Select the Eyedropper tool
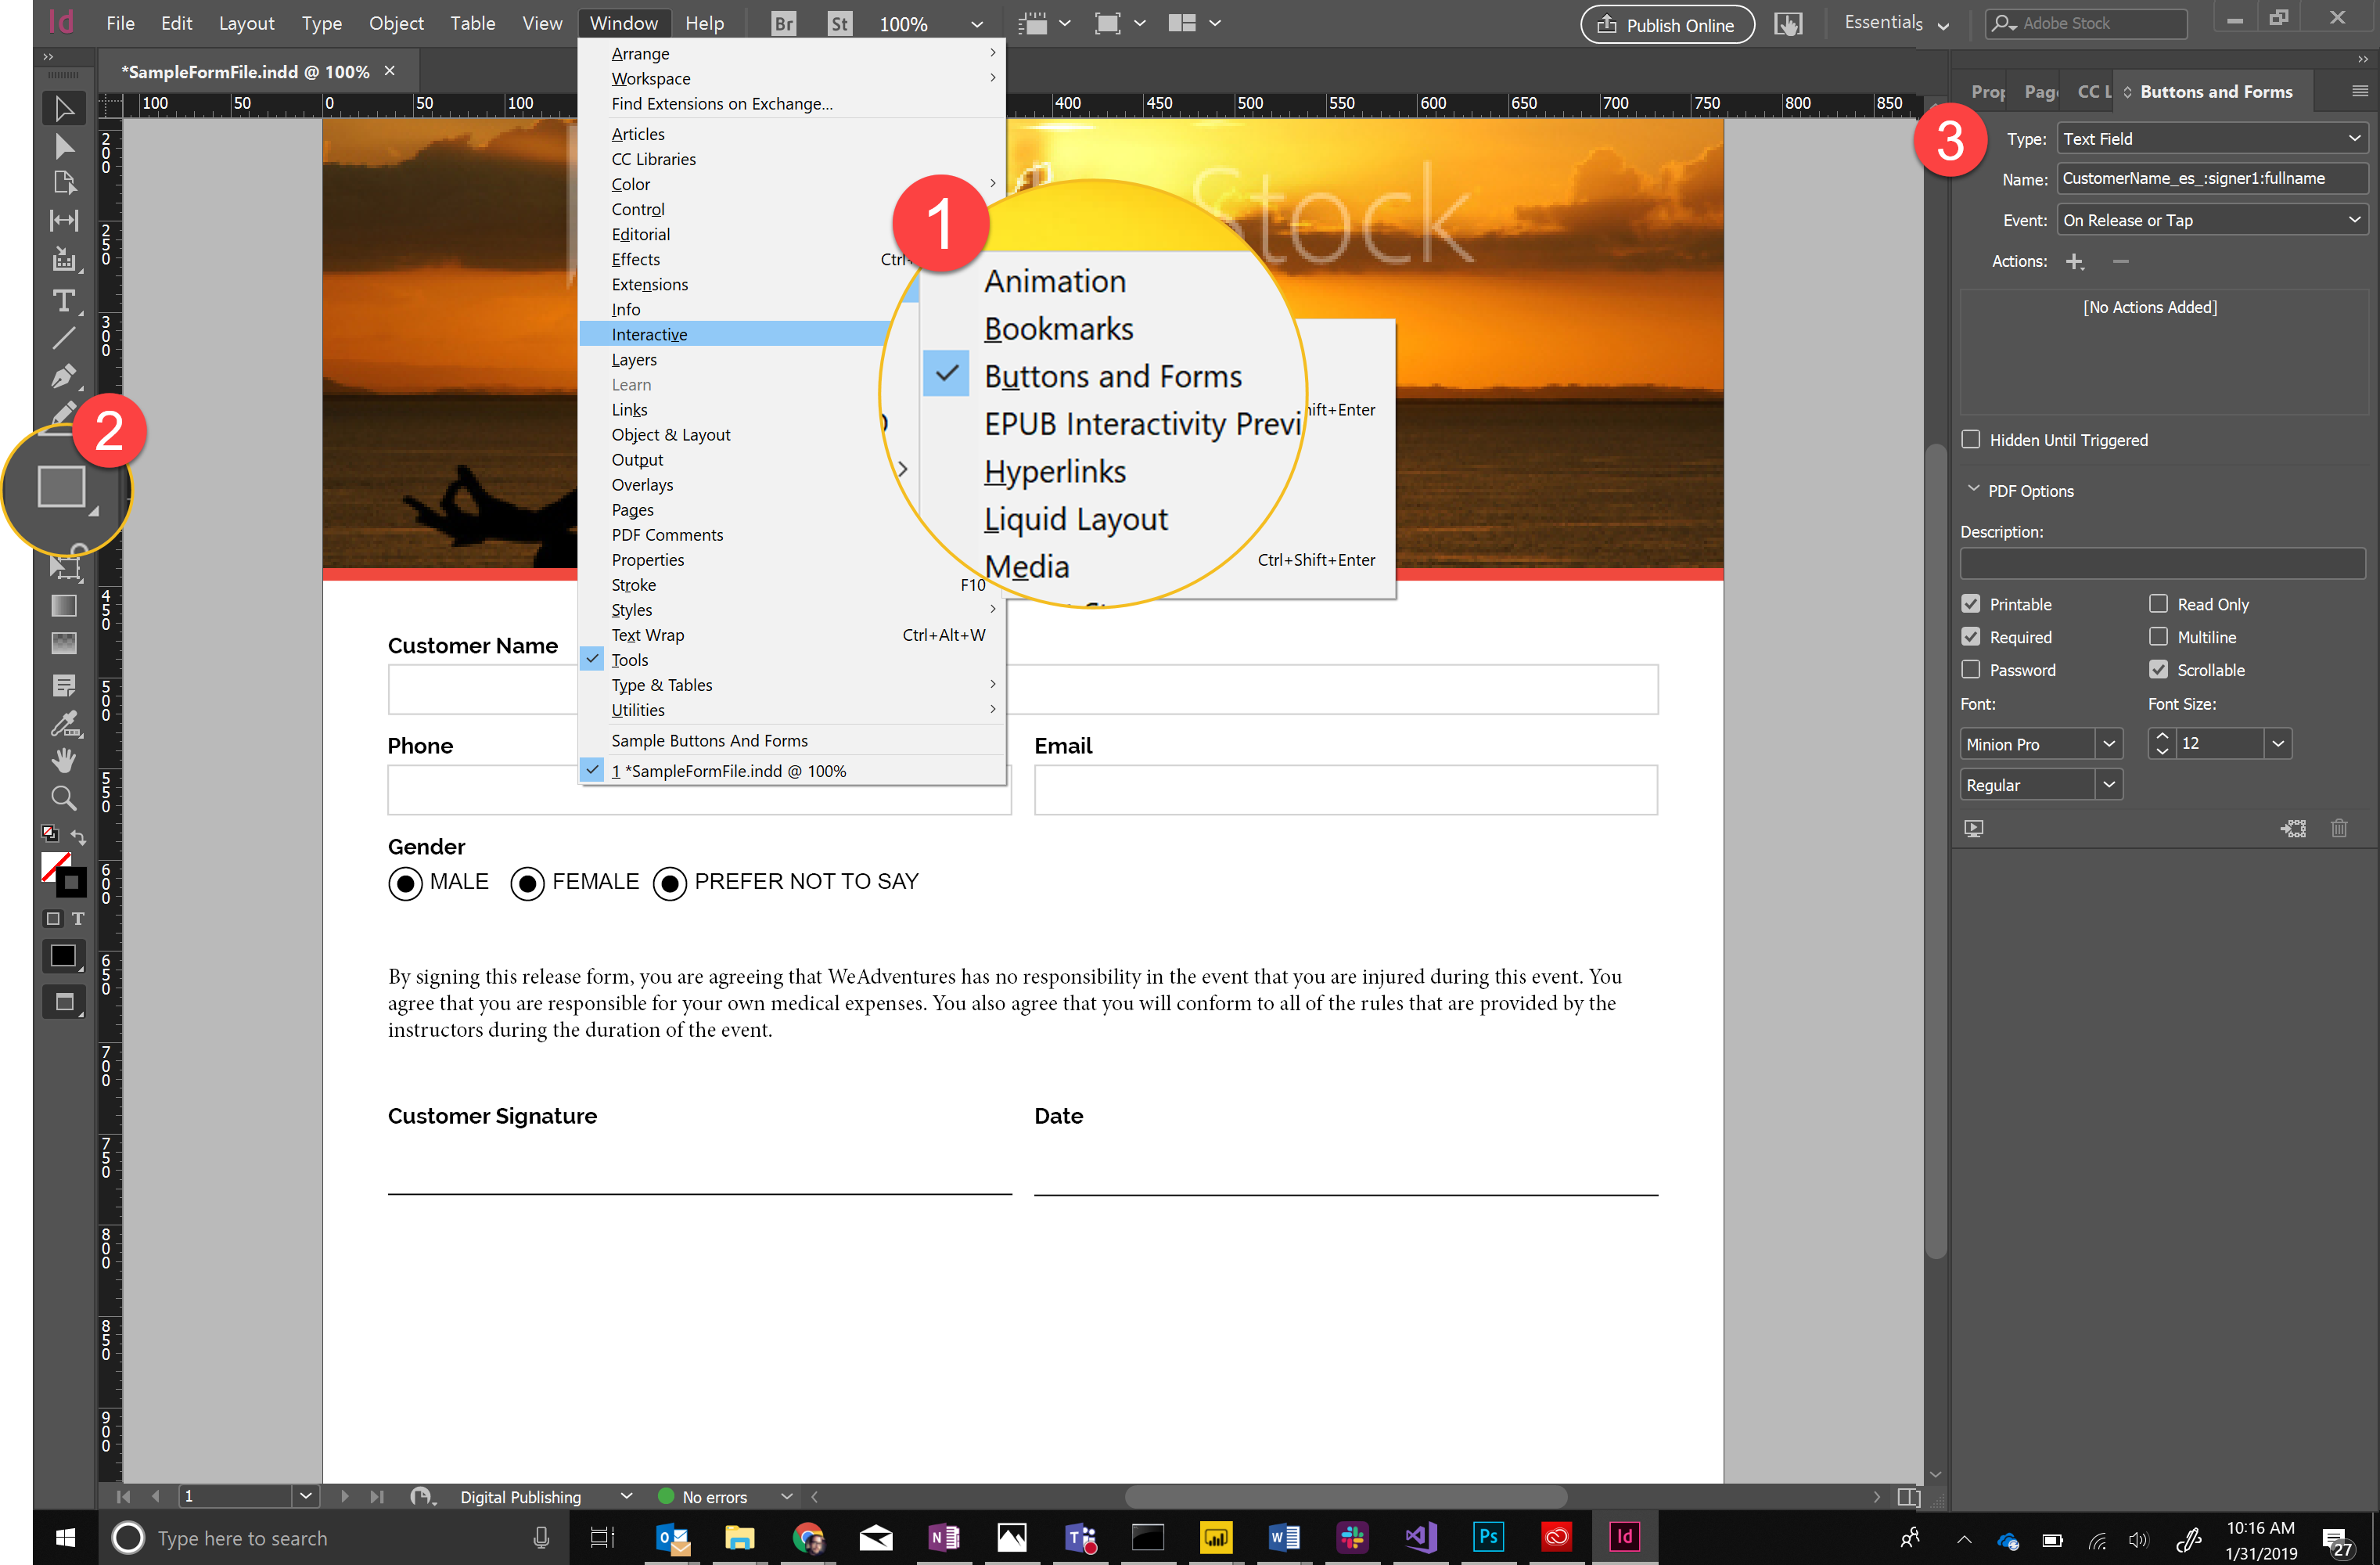This screenshot has height=1565, width=2380. click(64, 723)
